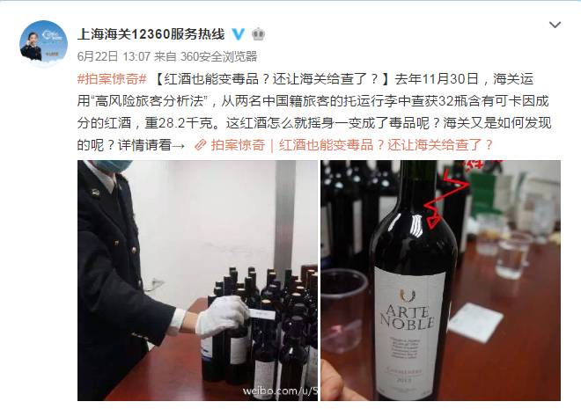Open the post timestamp 6月22日 13:07
581x409 pixels.
[114, 56]
